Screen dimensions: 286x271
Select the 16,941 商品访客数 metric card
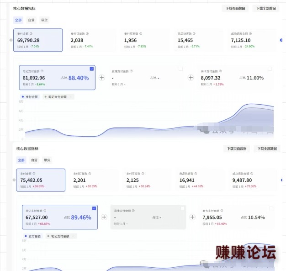tap(200, 180)
